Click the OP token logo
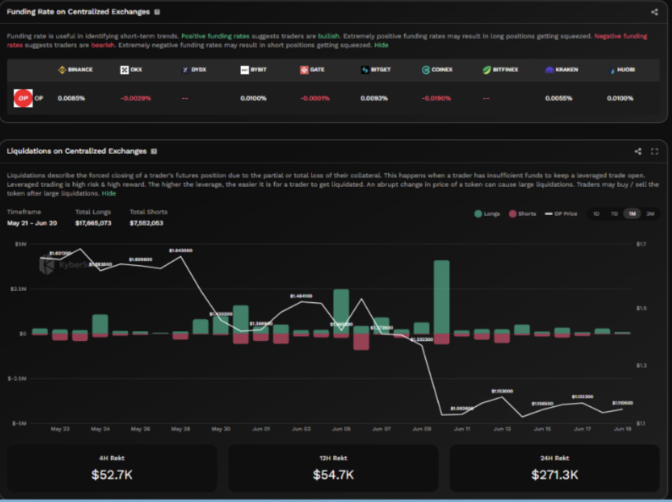 point(23,98)
